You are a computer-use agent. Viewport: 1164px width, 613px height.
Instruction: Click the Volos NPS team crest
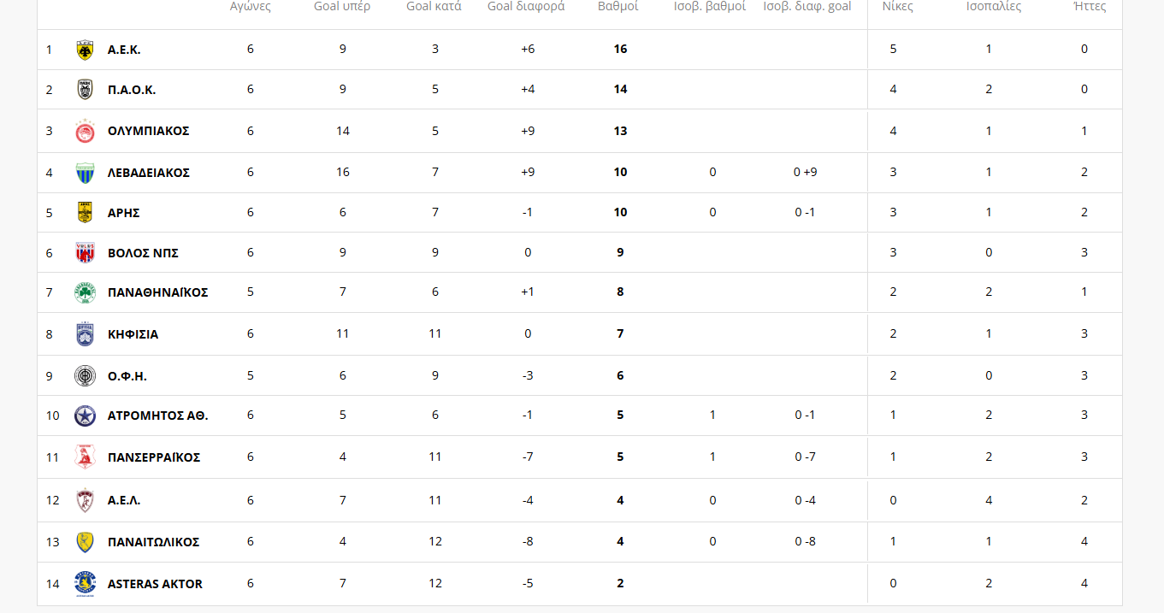[x=85, y=252]
